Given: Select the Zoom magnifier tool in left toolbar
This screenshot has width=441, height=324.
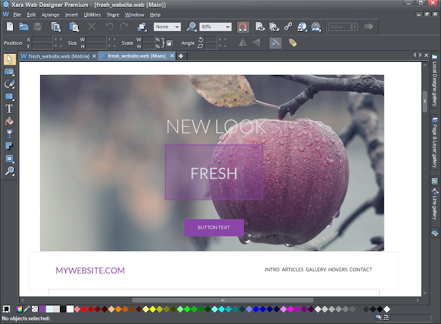Looking at the screenshot, I should pyautogui.click(x=9, y=171).
